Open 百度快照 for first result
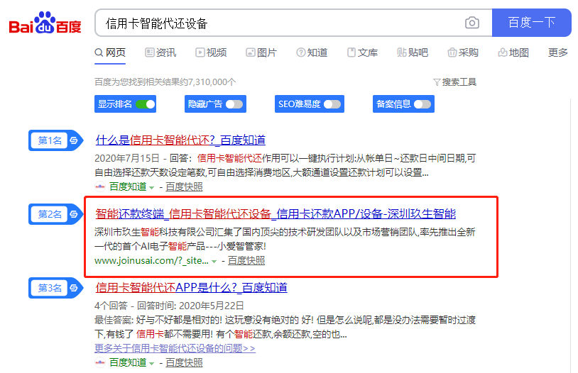This screenshot has height=373, width=578. (x=184, y=186)
